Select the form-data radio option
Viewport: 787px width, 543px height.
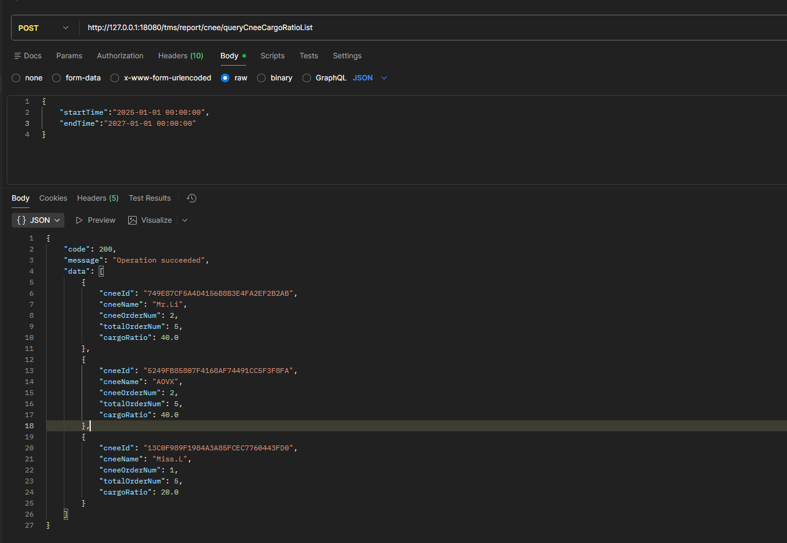[x=56, y=78]
